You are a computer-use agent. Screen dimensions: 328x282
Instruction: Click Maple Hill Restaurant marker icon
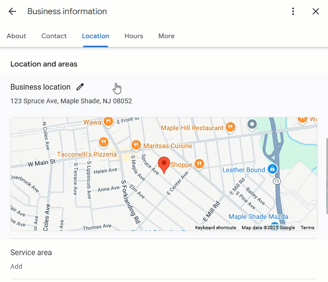coord(230,127)
